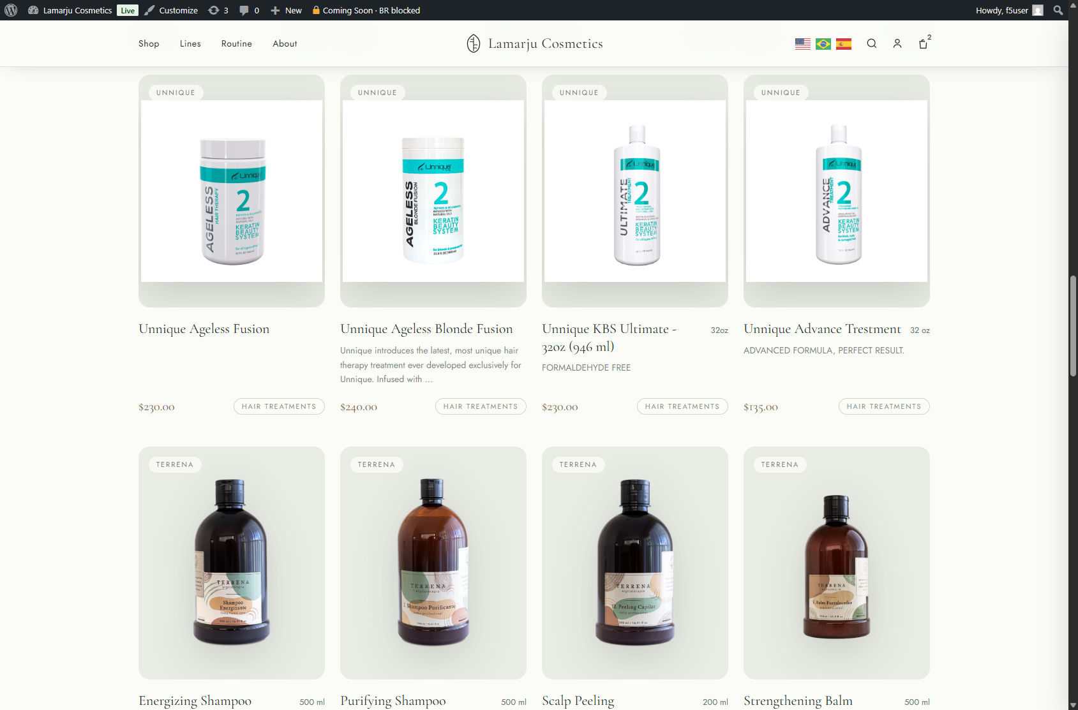Click Terrena badge on Energizing Shampoo card
This screenshot has height=710, width=1078.
pos(175,464)
